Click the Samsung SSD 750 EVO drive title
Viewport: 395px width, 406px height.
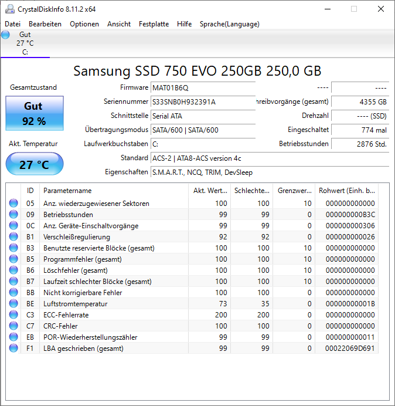point(197,70)
